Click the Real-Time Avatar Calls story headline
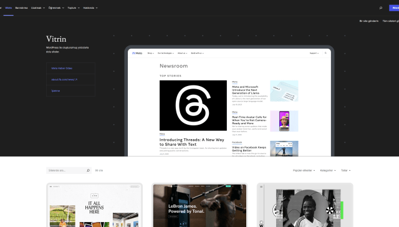This screenshot has height=227, width=399. [x=249, y=120]
